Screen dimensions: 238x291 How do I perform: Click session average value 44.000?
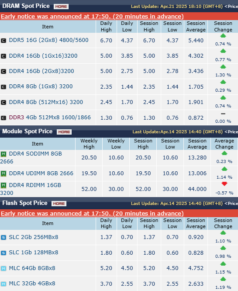click(x=197, y=189)
